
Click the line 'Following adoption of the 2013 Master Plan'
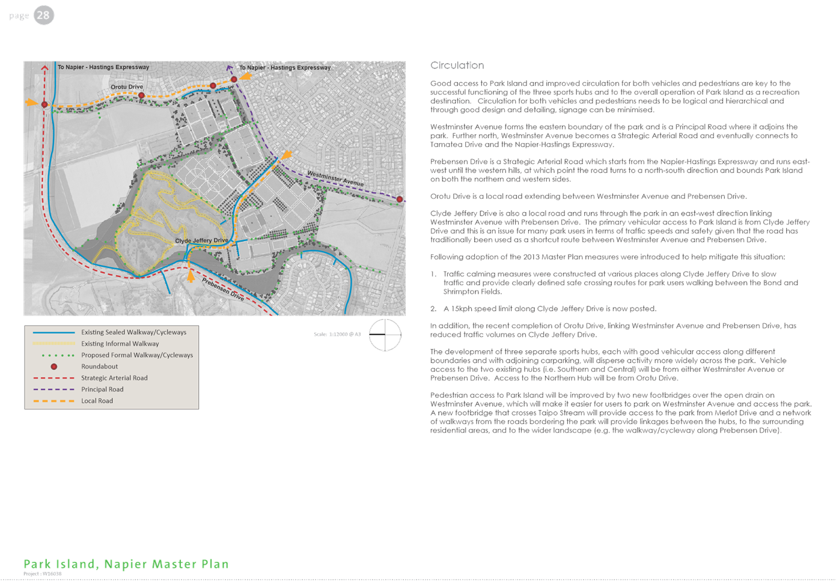coord(608,257)
